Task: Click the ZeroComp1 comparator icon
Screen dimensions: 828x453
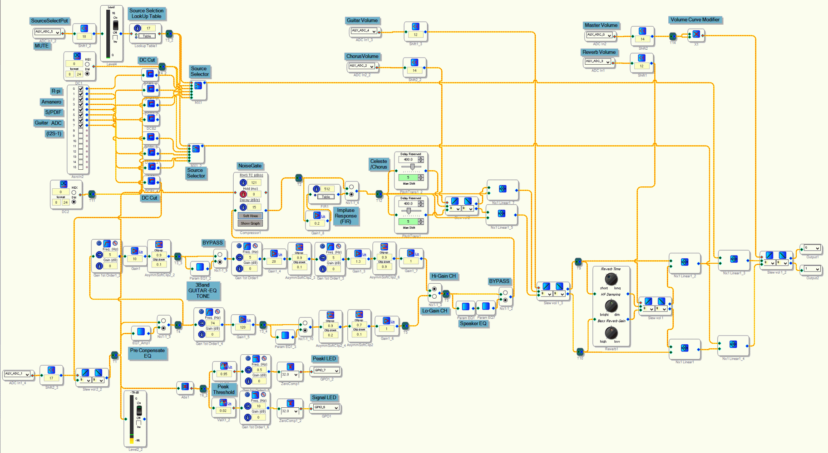Action: [x=290, y=367]
